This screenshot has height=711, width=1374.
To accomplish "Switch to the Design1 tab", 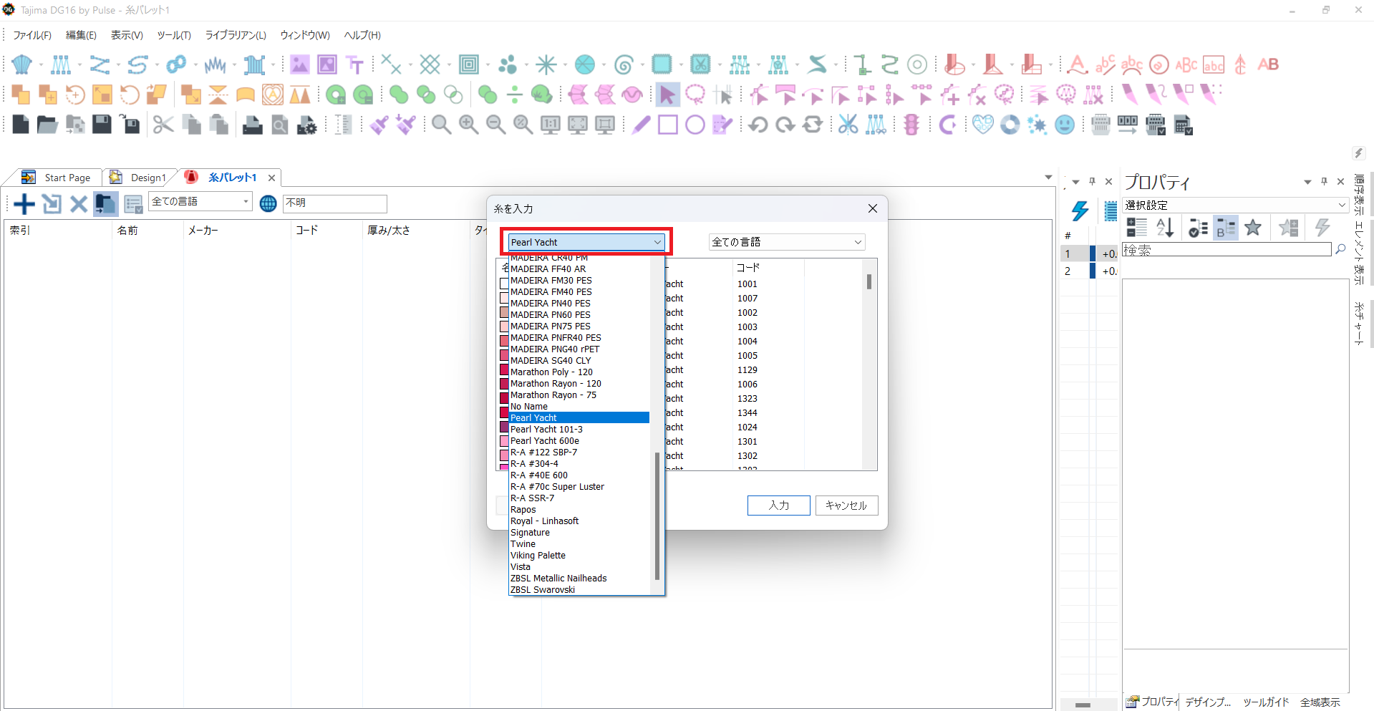I will tap(138, 178).
